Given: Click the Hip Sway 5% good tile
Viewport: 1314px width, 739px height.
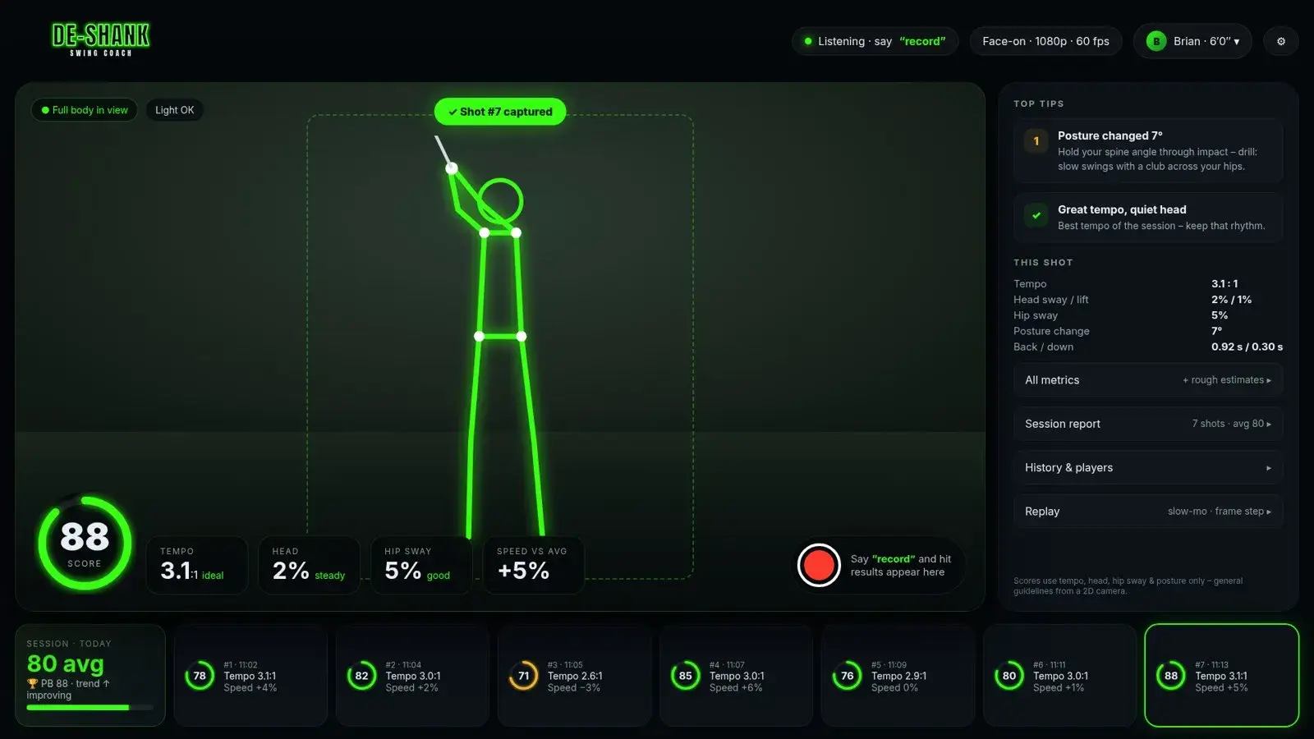Looking at the screenshot, I should [x=421, y=565].
